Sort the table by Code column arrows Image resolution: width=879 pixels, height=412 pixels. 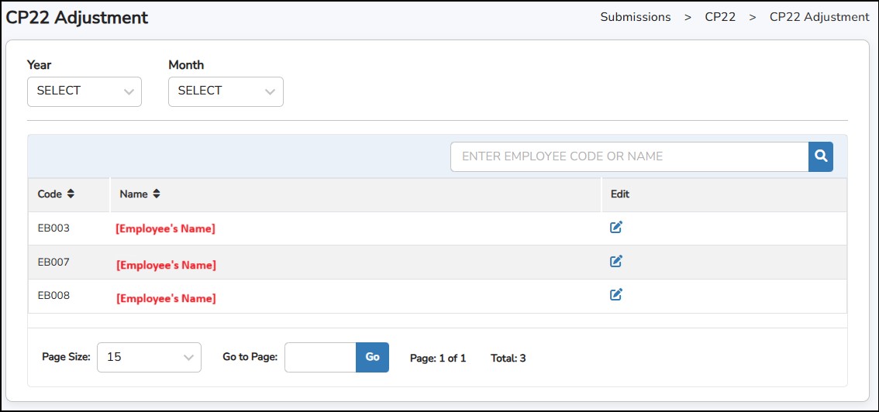71,194
